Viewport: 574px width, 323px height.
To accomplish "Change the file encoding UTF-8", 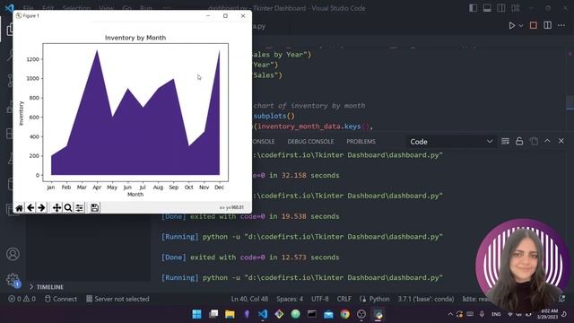I will 320,299.
